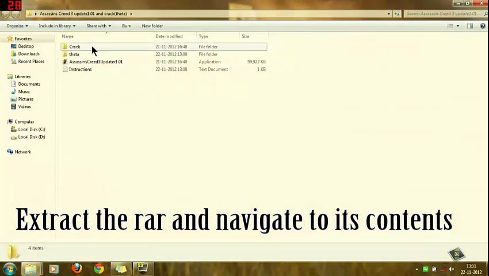489x276 pixels.
Task: Select the Instructions text document icon
Action: 65,69
